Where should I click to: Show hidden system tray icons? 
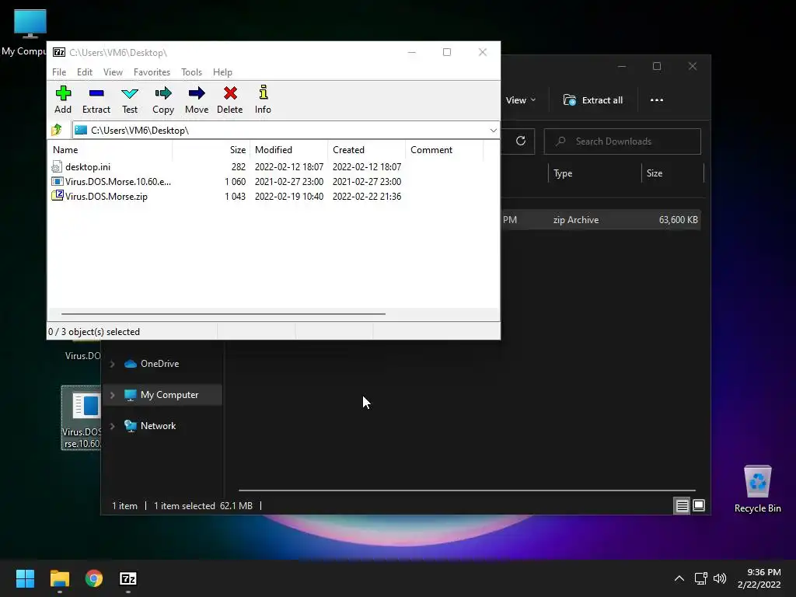click(x=679, y=578)
